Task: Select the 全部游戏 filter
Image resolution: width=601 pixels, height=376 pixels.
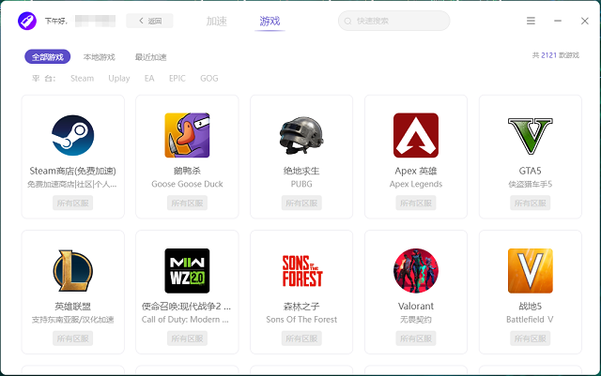Action: (48, 56)
